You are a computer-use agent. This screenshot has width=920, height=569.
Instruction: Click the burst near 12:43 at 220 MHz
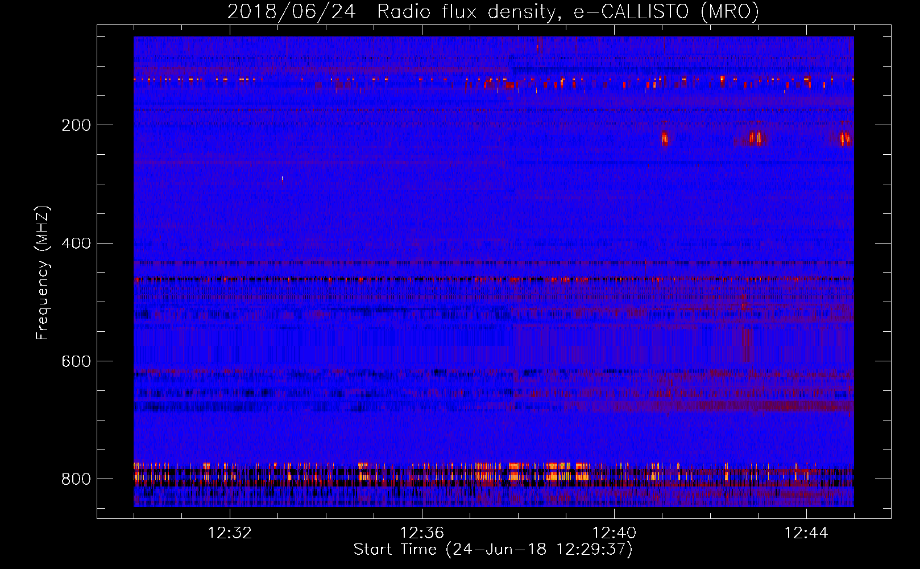(756, 138)
